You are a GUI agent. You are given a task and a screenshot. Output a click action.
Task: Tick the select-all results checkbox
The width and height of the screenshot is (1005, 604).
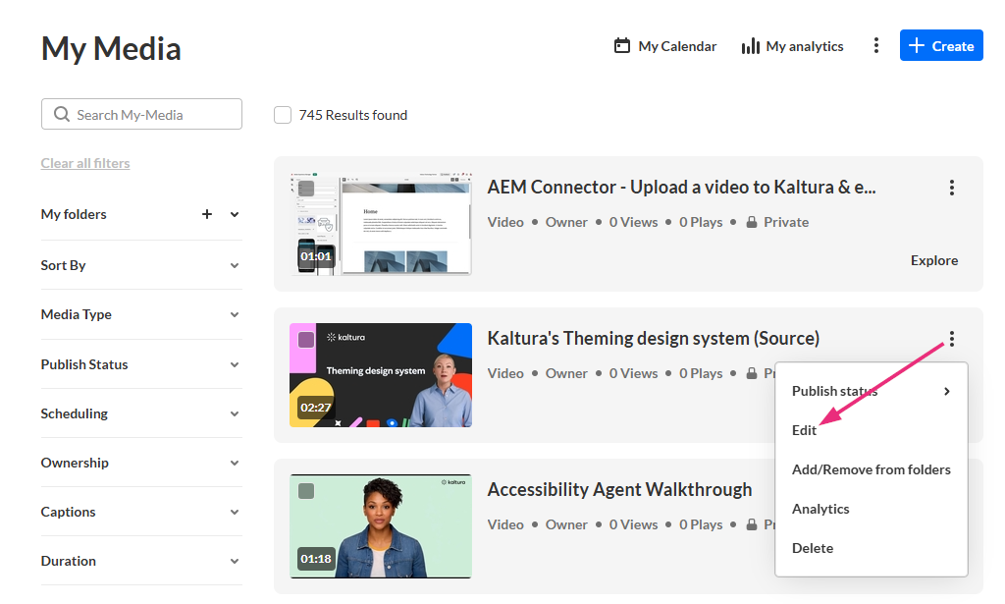283,115
